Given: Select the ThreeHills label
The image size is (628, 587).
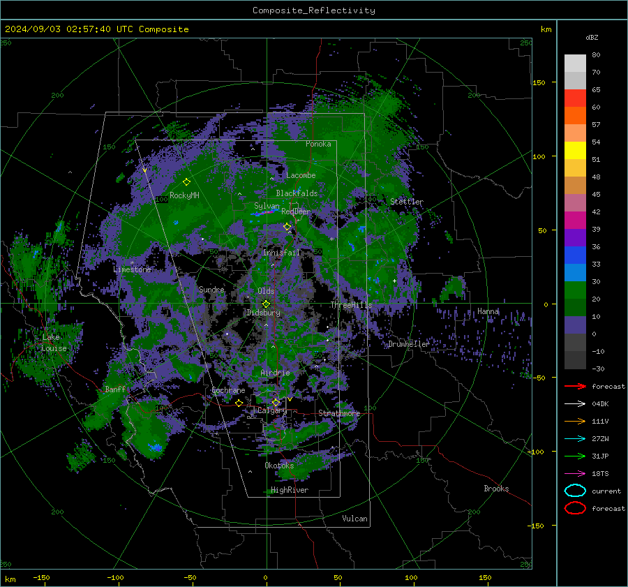Looking at the screenshot, I should coord(351,305).
